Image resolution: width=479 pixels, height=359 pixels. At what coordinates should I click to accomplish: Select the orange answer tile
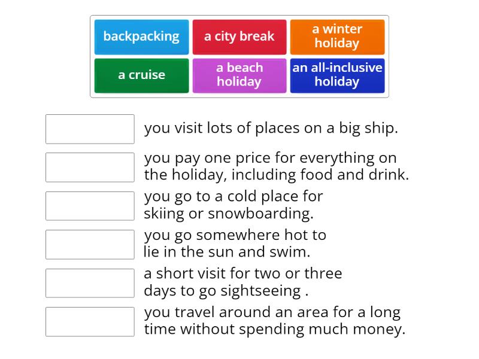coord(337,36)
